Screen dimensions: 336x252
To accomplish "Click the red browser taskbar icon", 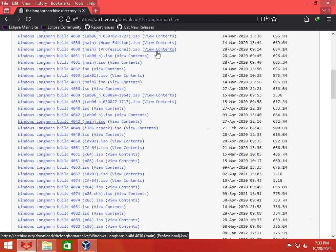I will (x=27, y=245).
